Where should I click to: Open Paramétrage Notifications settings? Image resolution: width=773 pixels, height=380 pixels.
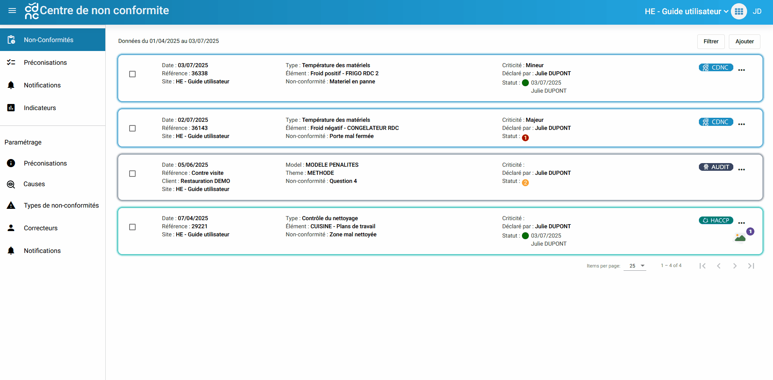[x=53, y=251]
